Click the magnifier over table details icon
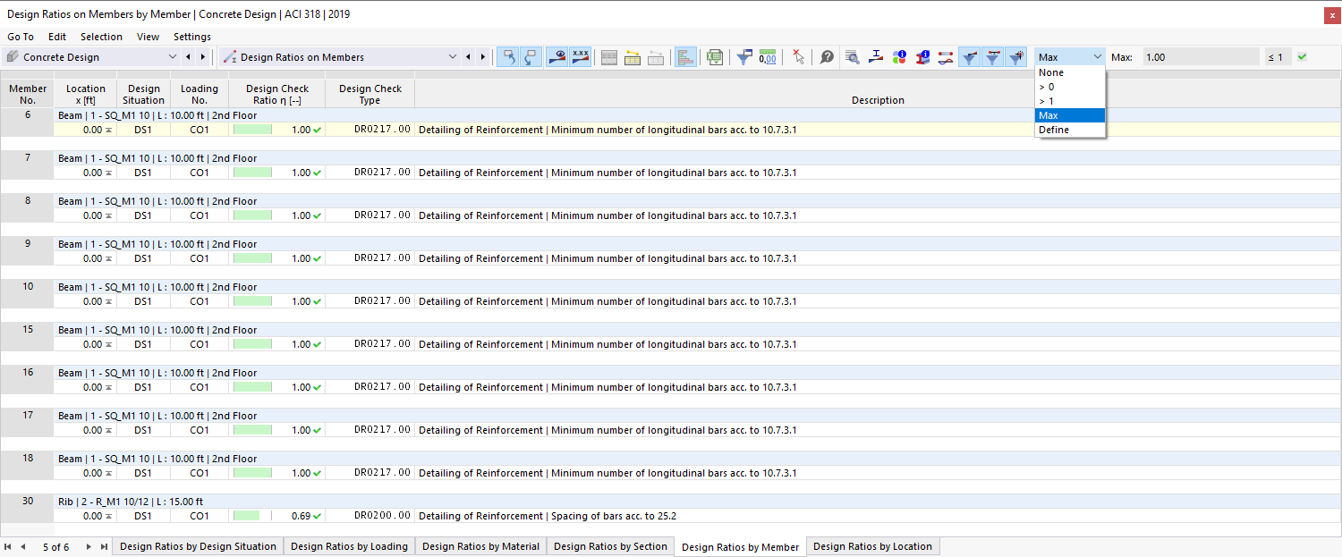Screen dimensions: 1342x557 pyautogui.click(x=853, y=57)
